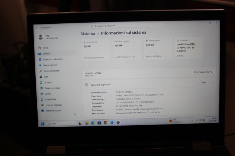Click the Home house icon
The width and height of the screenshot is (235, 156).
point(39,48)
